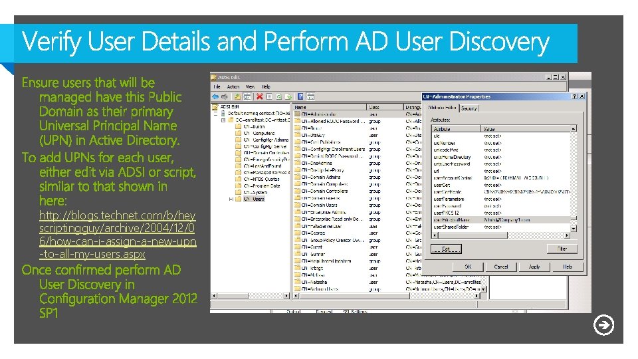Click attribute list vertical scrollbar down arrow
638x359 pixels.
(574, 229)
